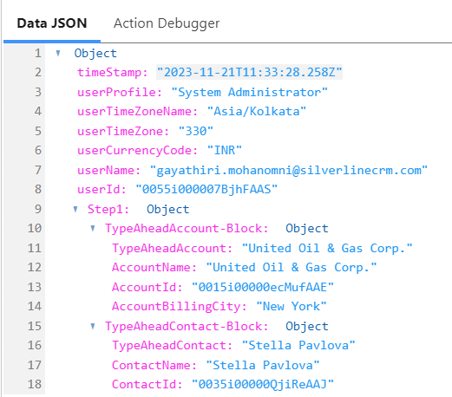
Task: Click "Object" label beside TypeAheadContact-Block
Action: 307,326
